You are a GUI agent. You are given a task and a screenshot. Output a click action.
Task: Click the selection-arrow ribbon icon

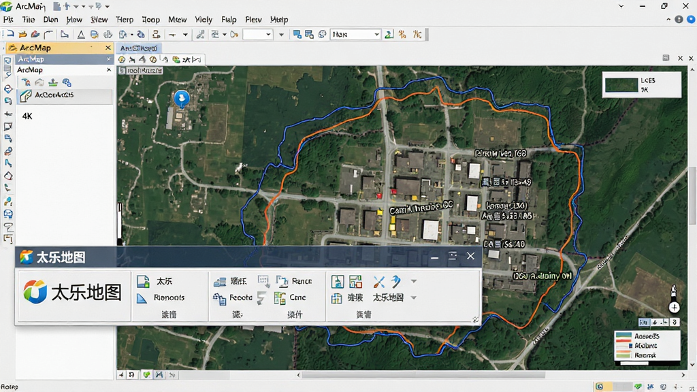coord(263,281)
